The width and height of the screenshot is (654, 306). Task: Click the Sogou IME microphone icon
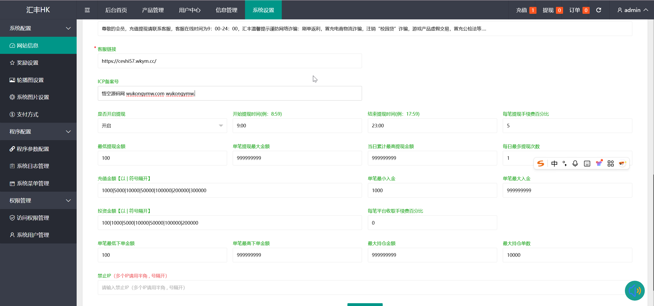pos(575,164)
